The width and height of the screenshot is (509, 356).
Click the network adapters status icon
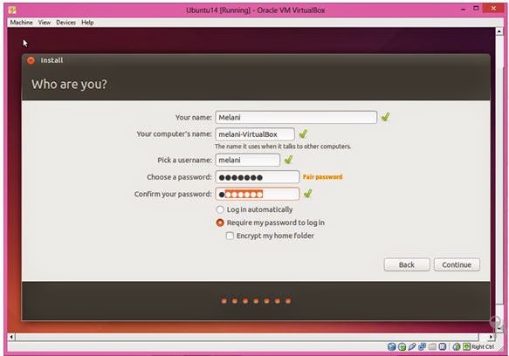[x=422, y=347]
